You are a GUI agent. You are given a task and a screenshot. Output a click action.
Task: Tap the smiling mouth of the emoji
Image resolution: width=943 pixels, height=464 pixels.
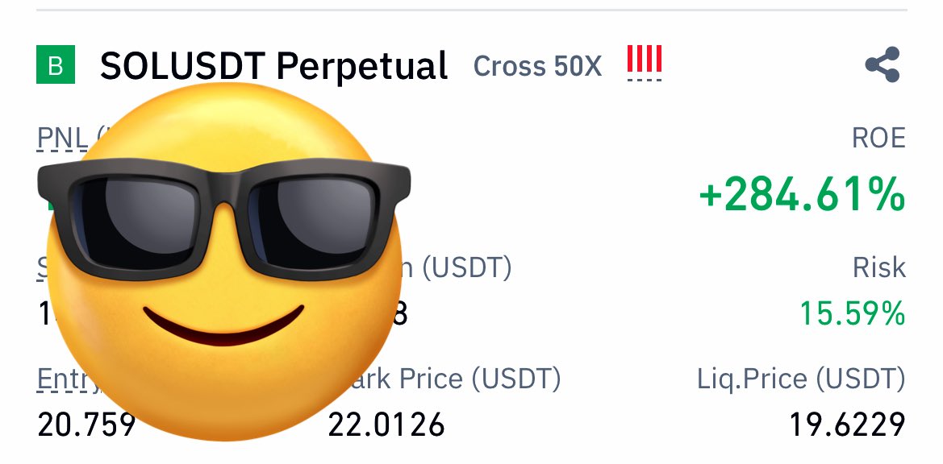[x=223, y=325]
